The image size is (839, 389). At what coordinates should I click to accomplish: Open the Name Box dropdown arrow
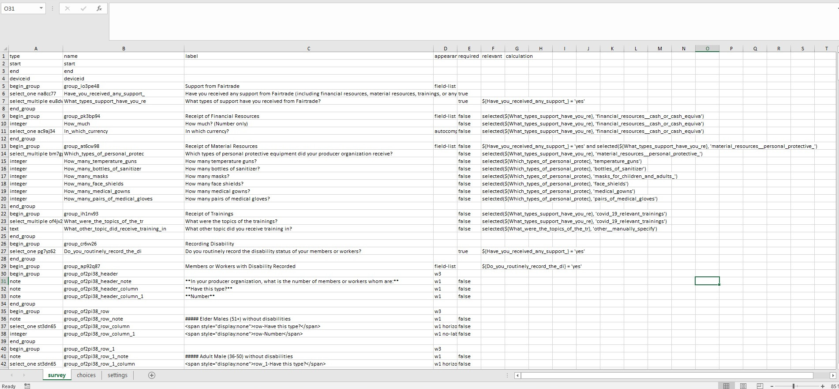[41, 8]
